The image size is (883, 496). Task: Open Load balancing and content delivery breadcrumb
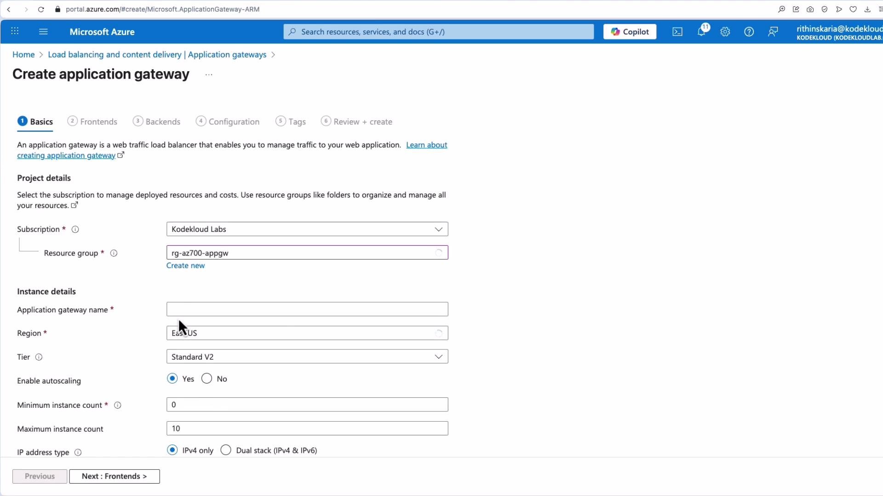coord(157,55)
